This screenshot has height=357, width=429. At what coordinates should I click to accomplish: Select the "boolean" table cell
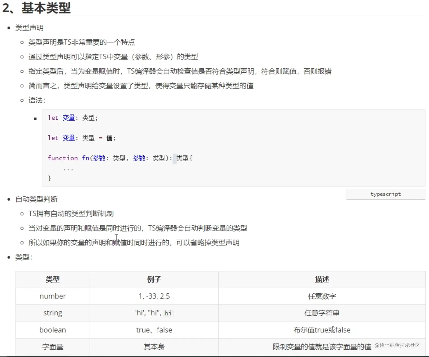pyautogui.click(x=53, y=330)
